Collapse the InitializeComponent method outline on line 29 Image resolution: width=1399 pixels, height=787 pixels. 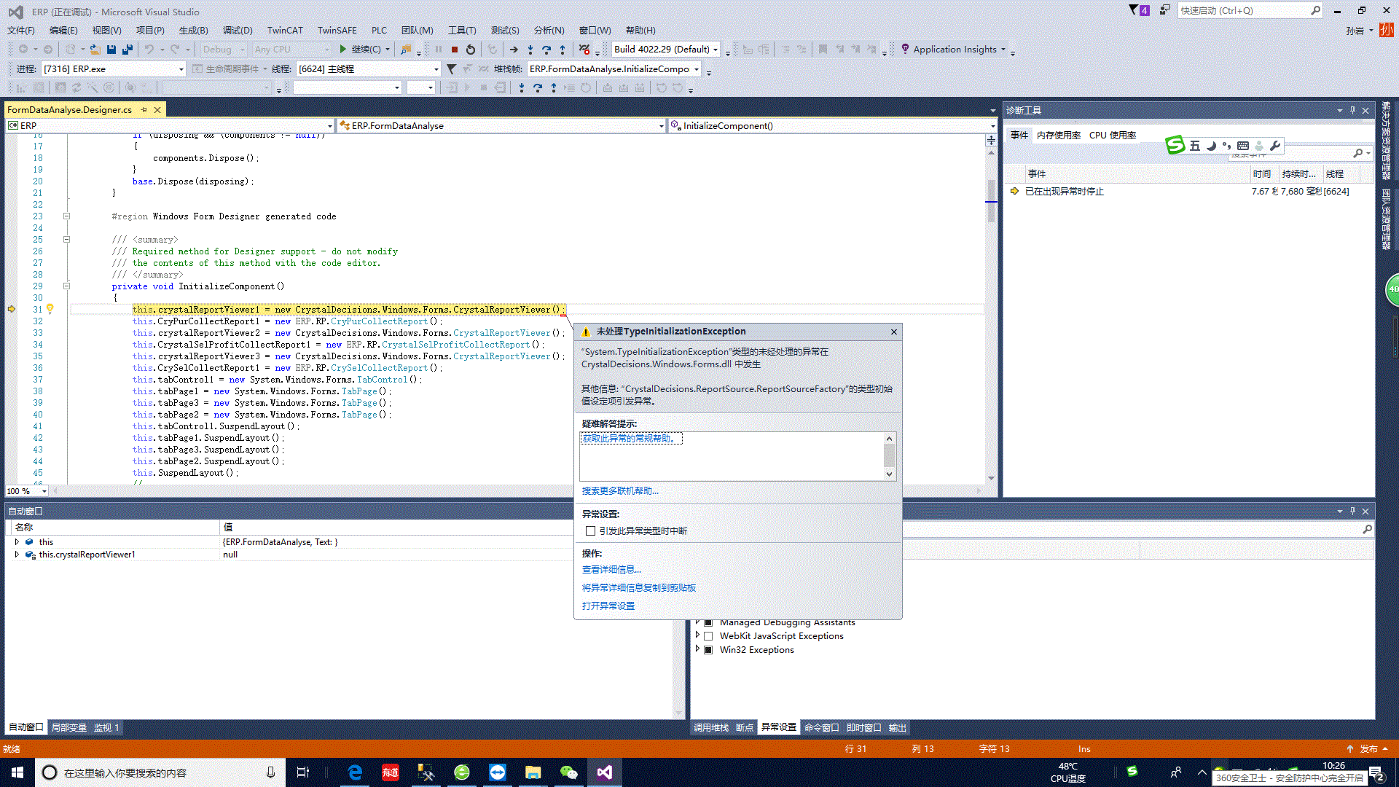click(66, 286)
